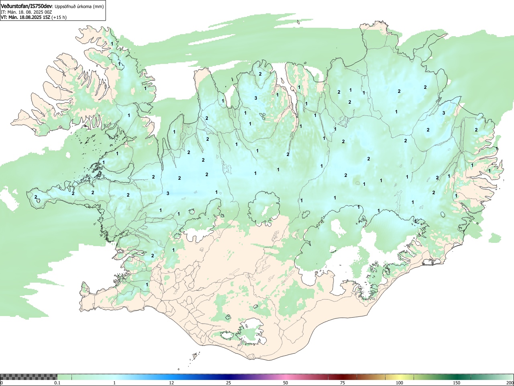Click the 100 label on the legend
This screenshot has height=386, width=514.
pyautogui.click(x=399, y=383)
